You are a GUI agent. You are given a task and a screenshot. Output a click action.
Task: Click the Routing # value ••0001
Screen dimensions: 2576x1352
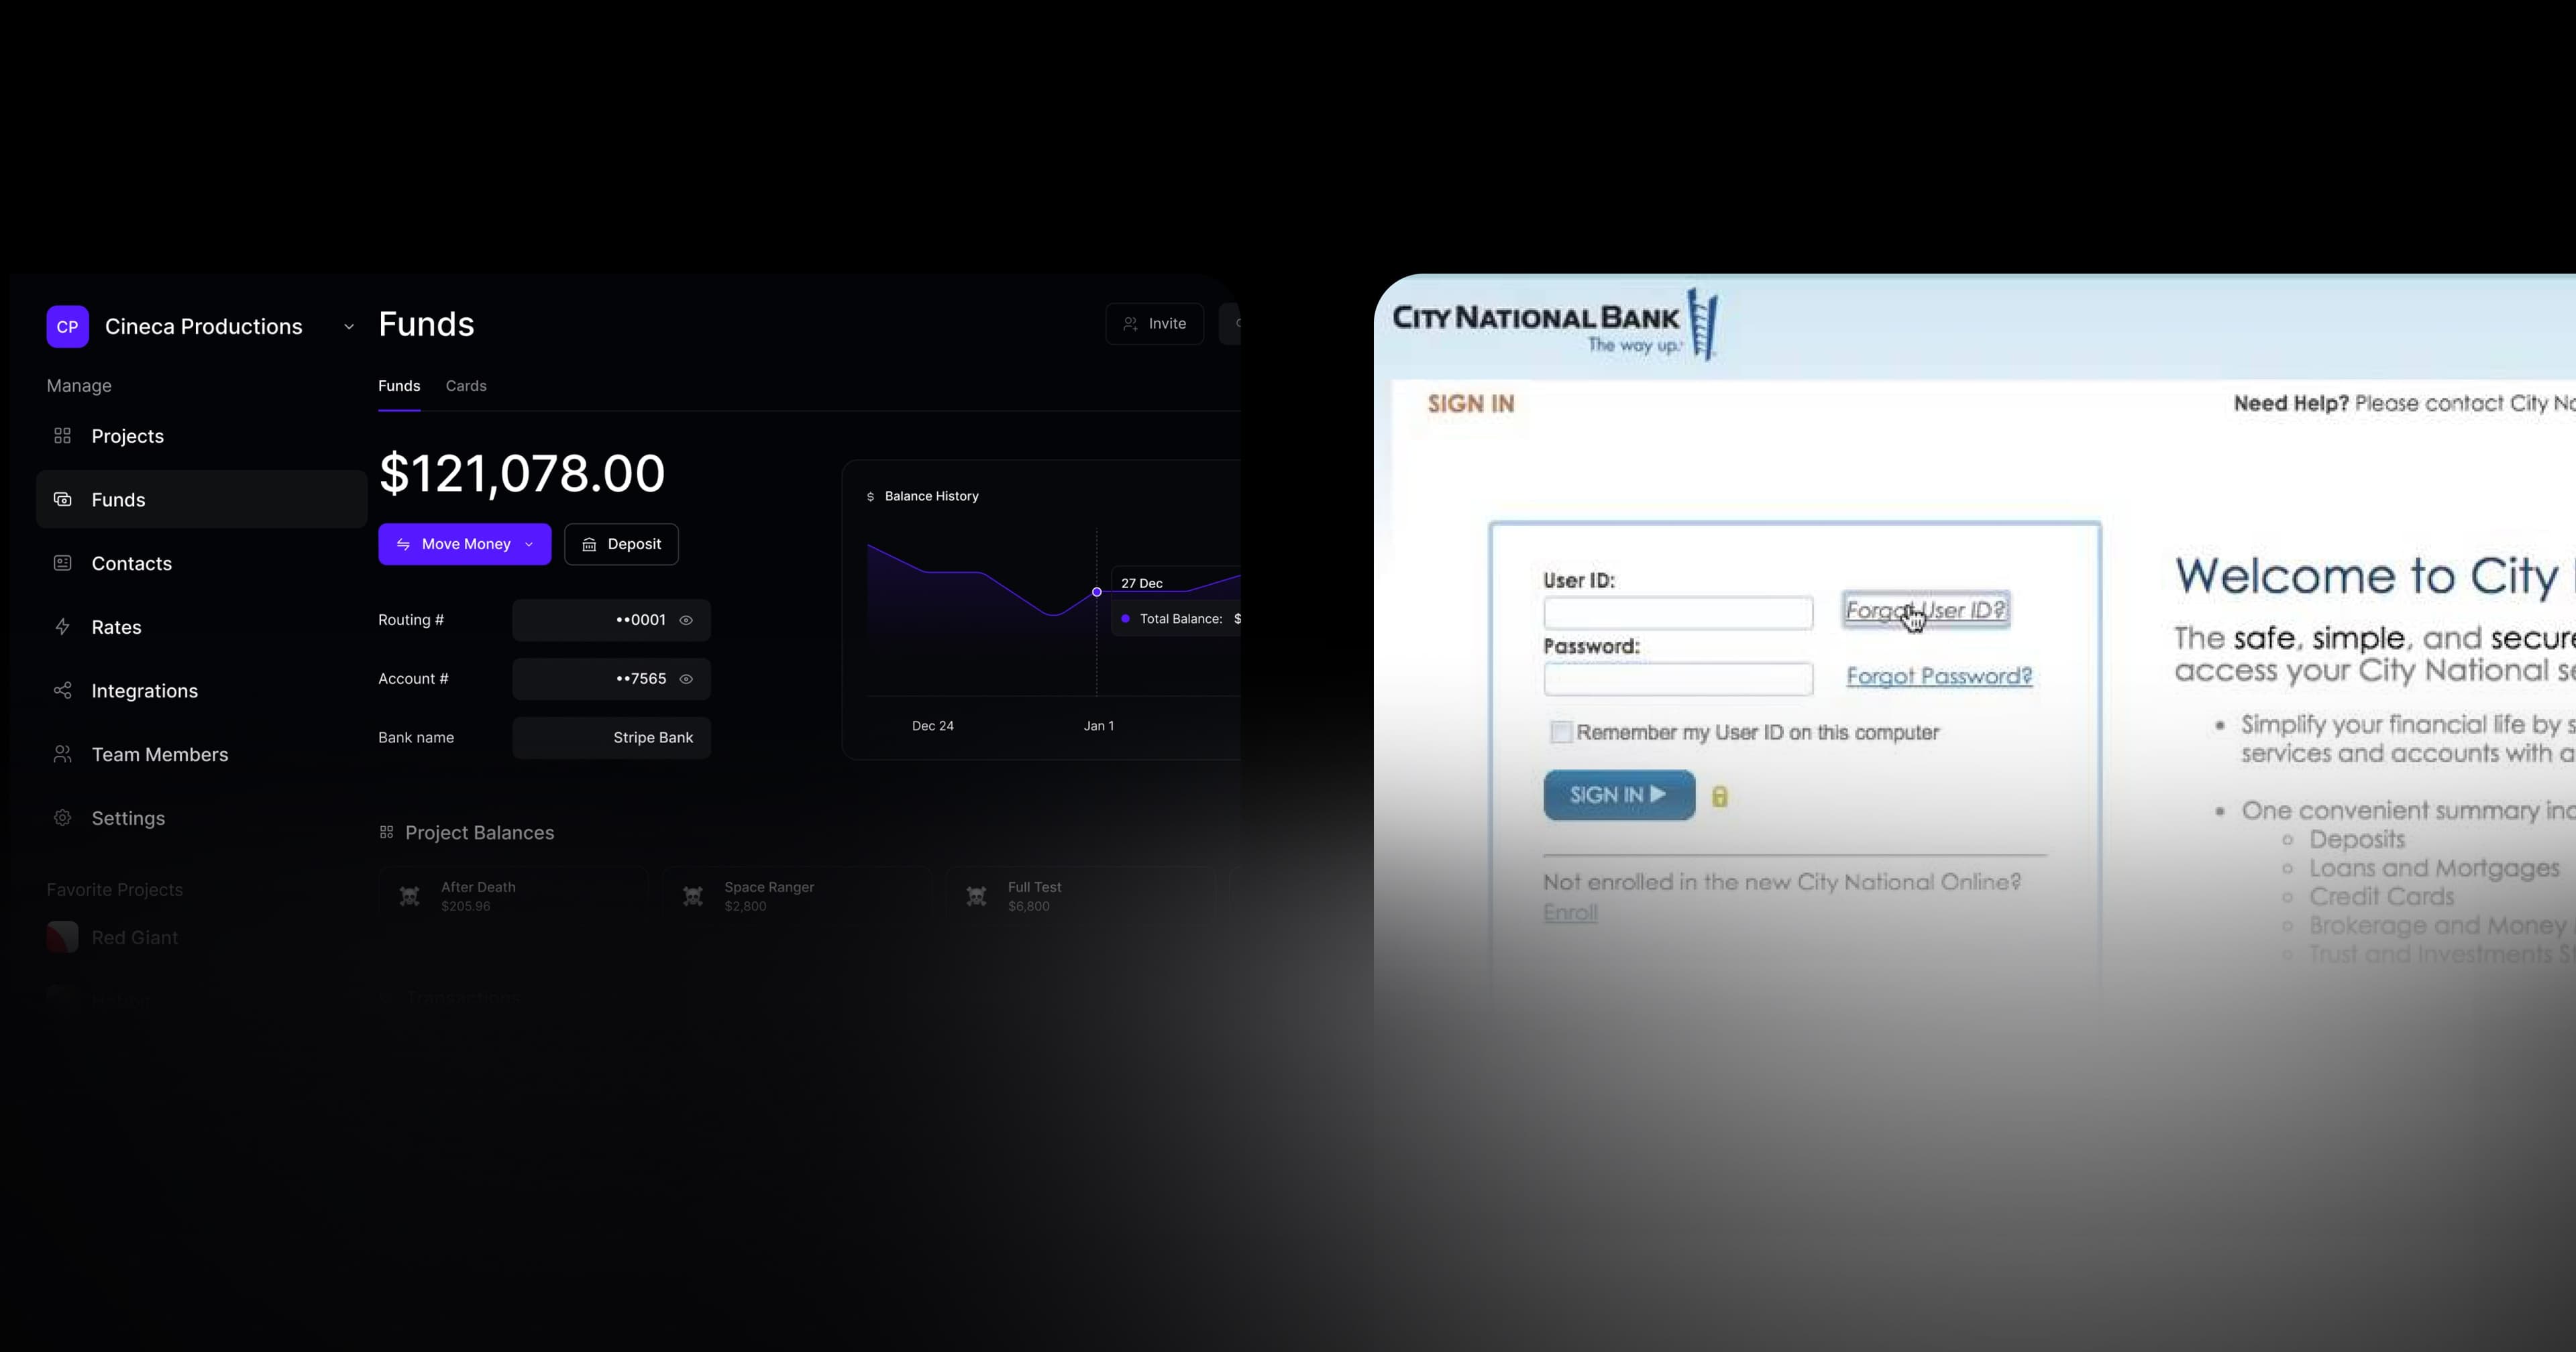point(640,620)
